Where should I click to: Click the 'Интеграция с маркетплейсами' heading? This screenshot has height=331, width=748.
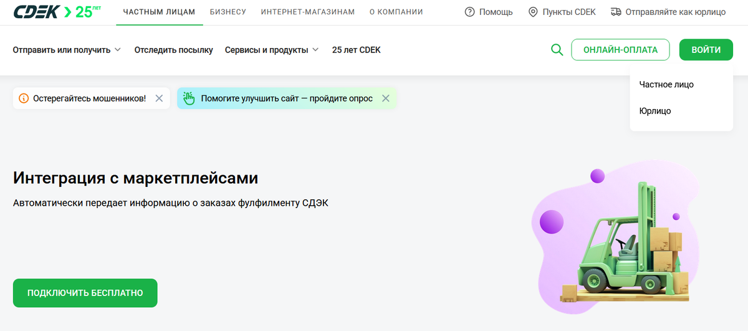135,178
